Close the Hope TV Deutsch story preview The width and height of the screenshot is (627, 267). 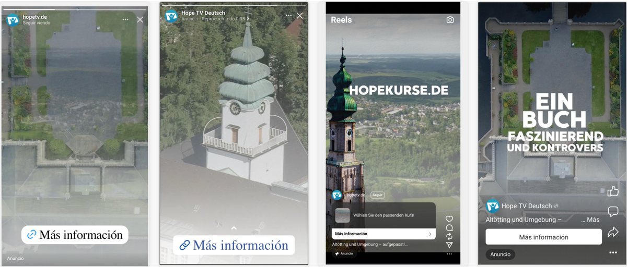(300, 16)
